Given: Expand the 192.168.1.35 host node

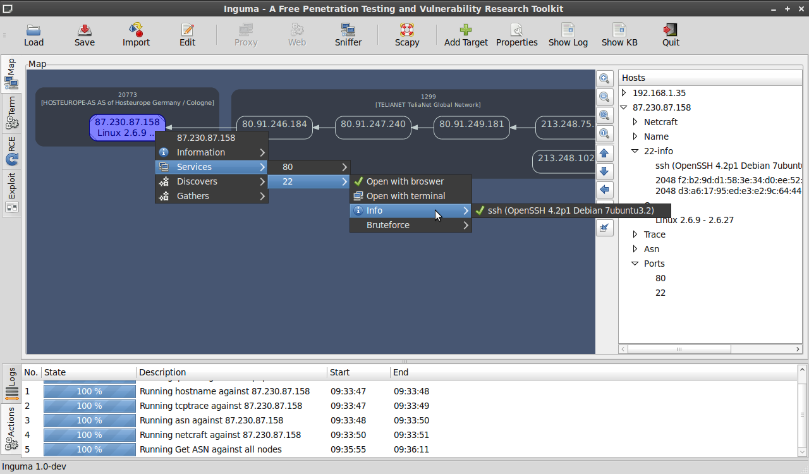Looking at the screenshot, I should pyautogui.click(x=624, y=93).
